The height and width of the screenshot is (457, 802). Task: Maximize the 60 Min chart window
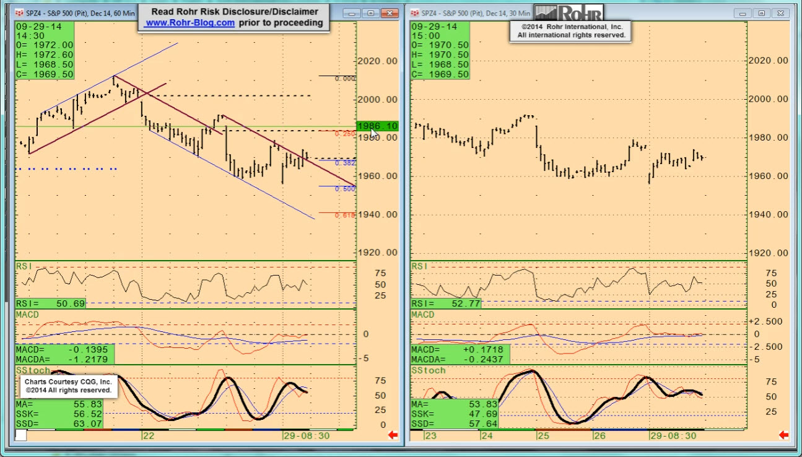(x=371, y=13)
